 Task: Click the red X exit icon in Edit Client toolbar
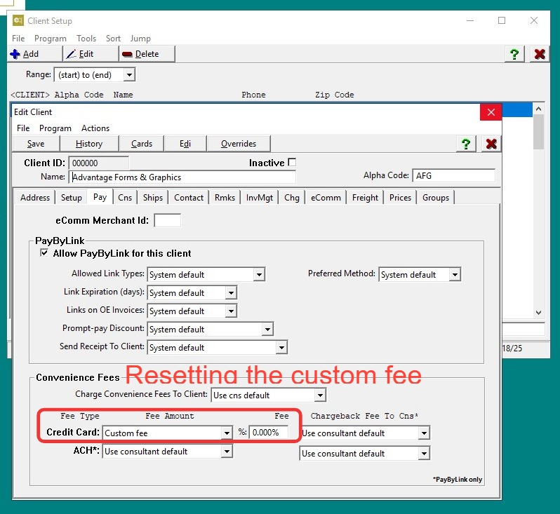pyautogui.click(x=491, y=144)
